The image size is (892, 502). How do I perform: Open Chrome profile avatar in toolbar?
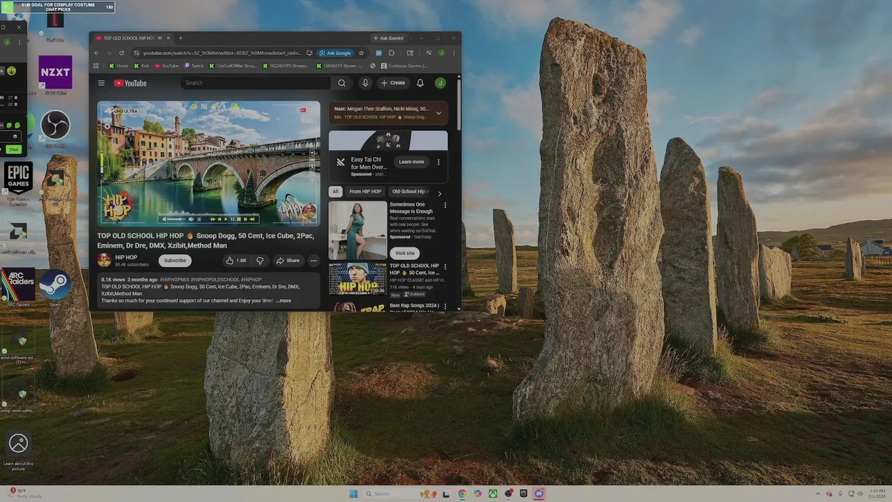click(441, 53)
